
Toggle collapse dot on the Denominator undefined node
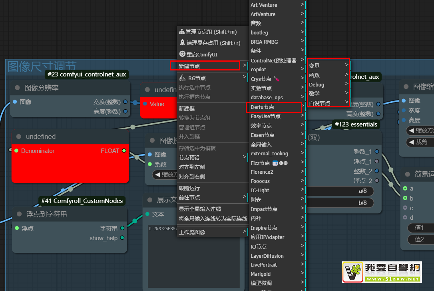18,137
